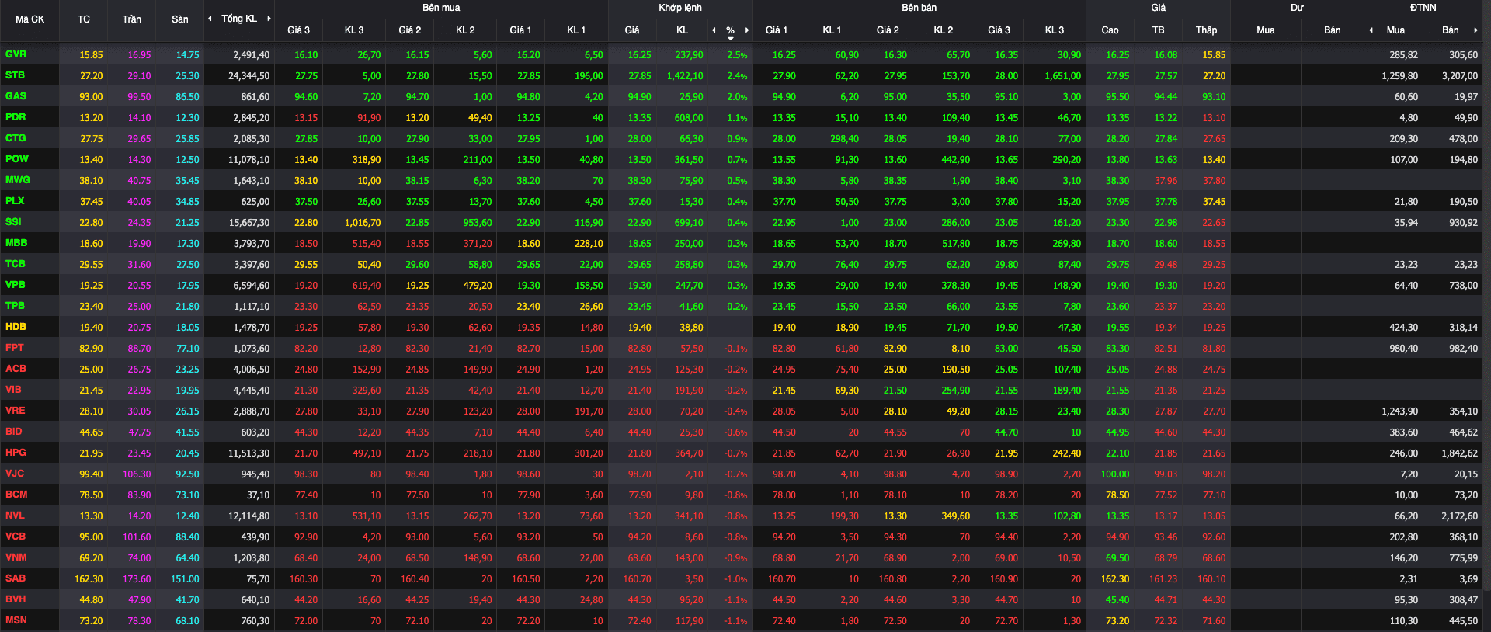Click left arrow beside Tổng KL header
Viewport: 1491px width, 632px height.
(210, 19)
